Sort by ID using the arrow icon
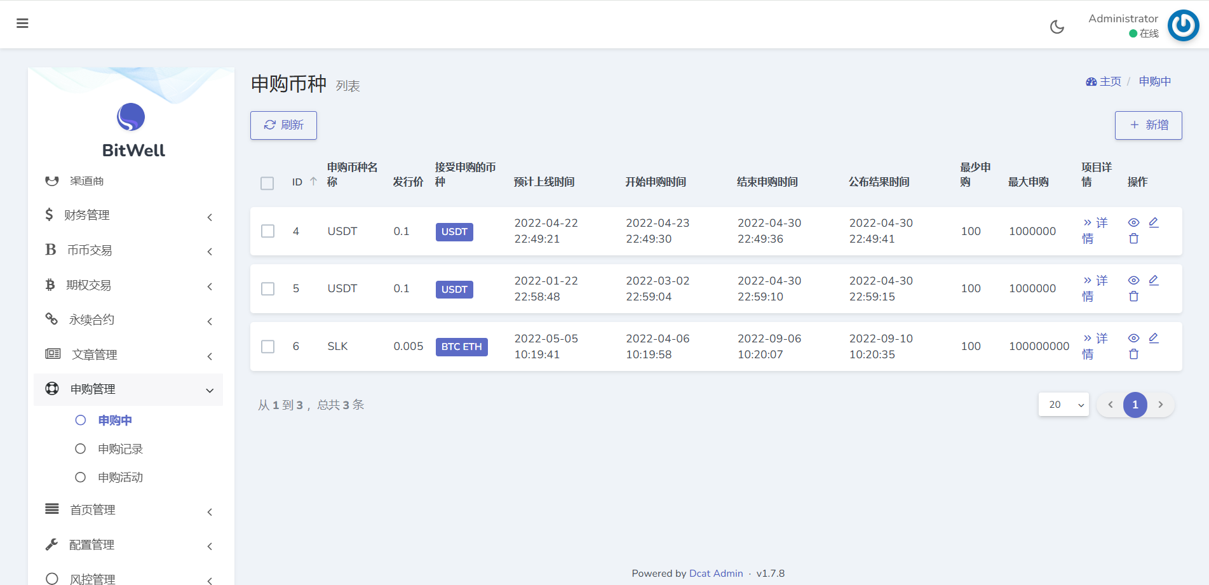The height and width of the screenshot is (585, 1209). coord(313,182)
